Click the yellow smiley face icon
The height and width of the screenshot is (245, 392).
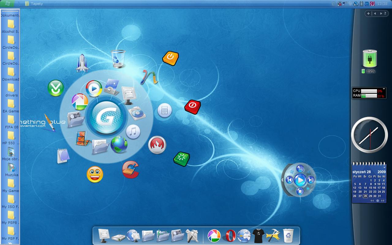pos(95,174)
